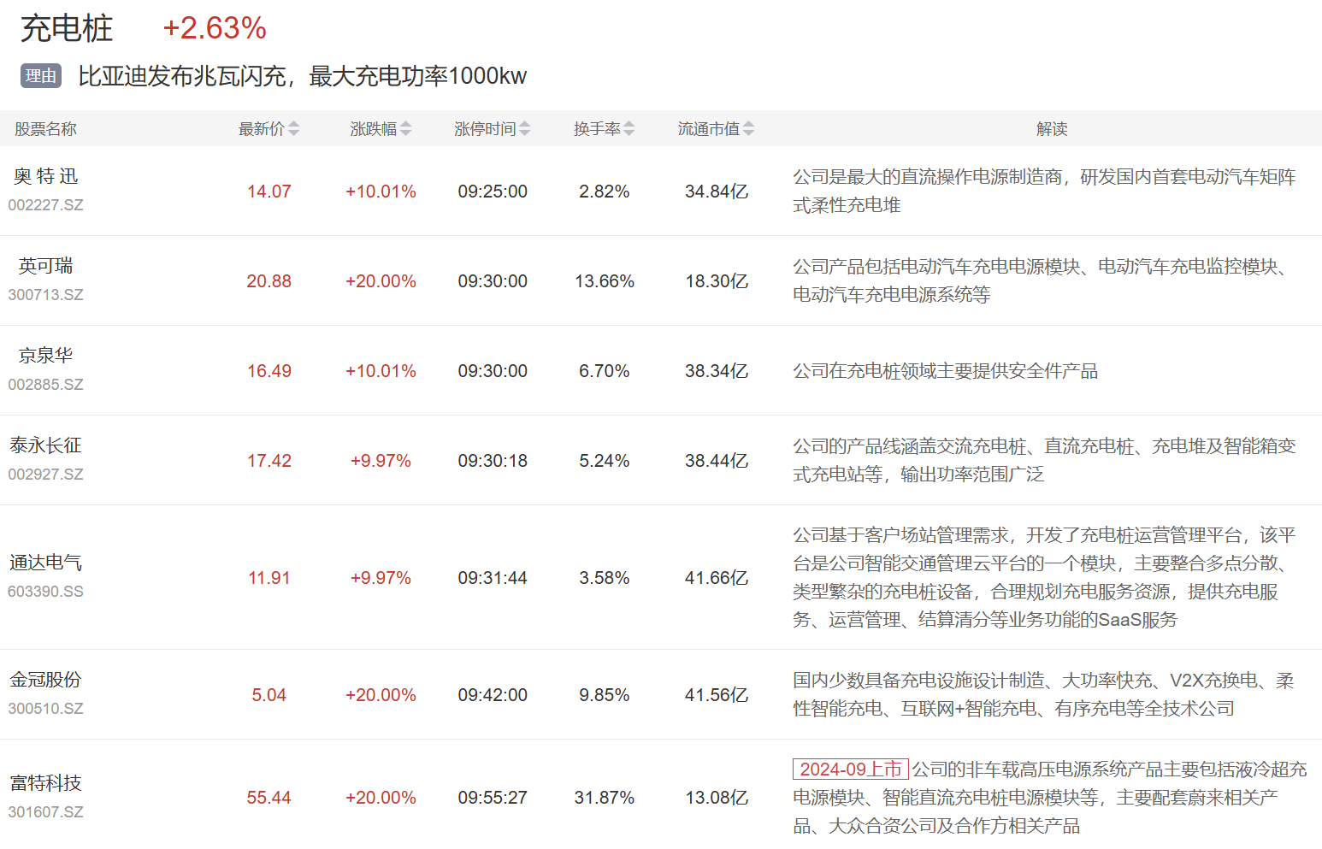Click the 2024-09上市 tag

pyautogui.click(x=850, y=769)
